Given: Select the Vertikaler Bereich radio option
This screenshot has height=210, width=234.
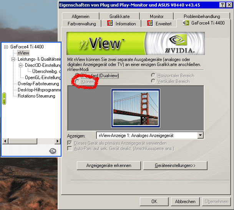Looking at the screenshot, I should 153,81.
